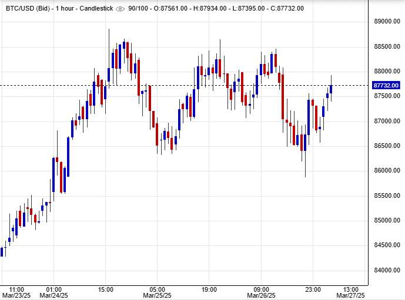Click the 15:00 time axis label
The image size is (405, 300).
pos(106,289)
